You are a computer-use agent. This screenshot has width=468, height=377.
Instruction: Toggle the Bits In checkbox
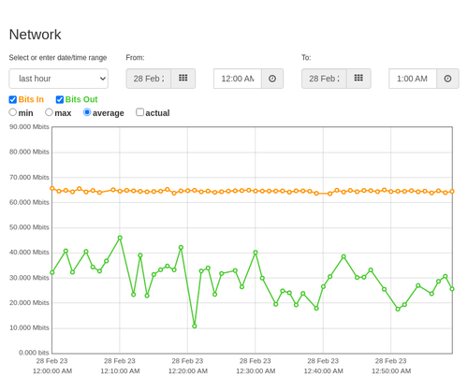[x=13, y=99]
